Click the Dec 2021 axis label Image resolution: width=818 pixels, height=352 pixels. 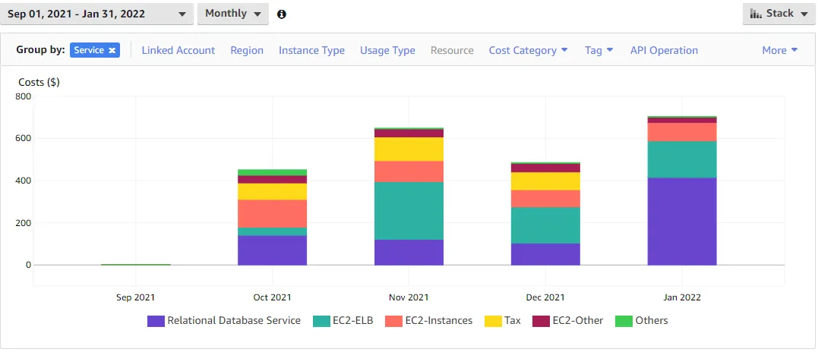pyautogui.click(x=545, y=297)
